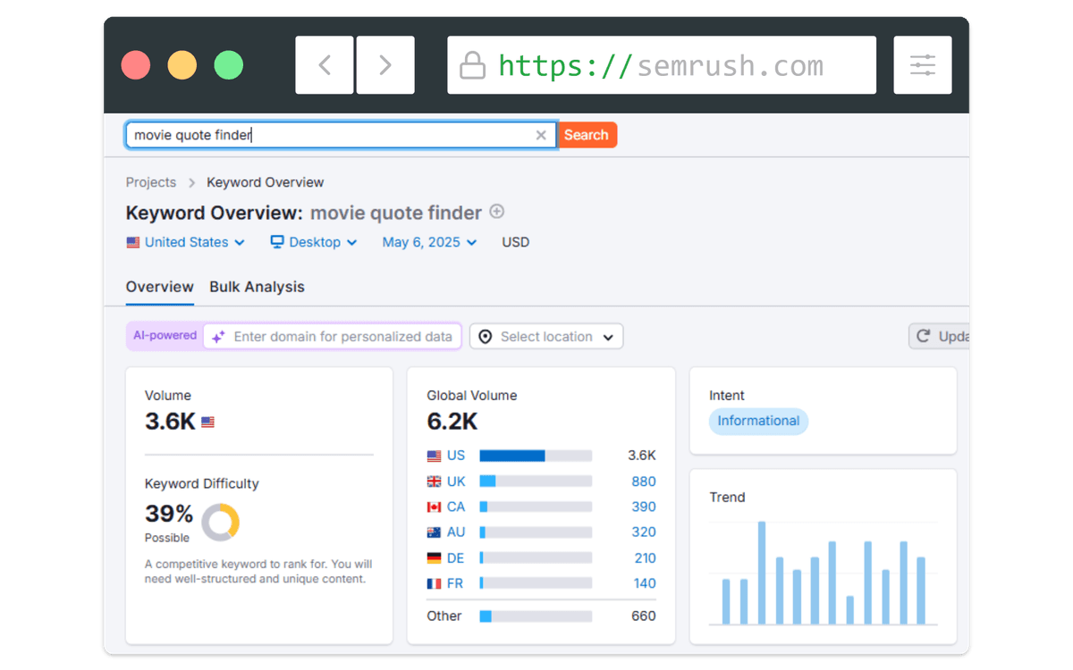Click the plus icon beside movie quote finder
1073x670 pixels.
click(497, 212)
